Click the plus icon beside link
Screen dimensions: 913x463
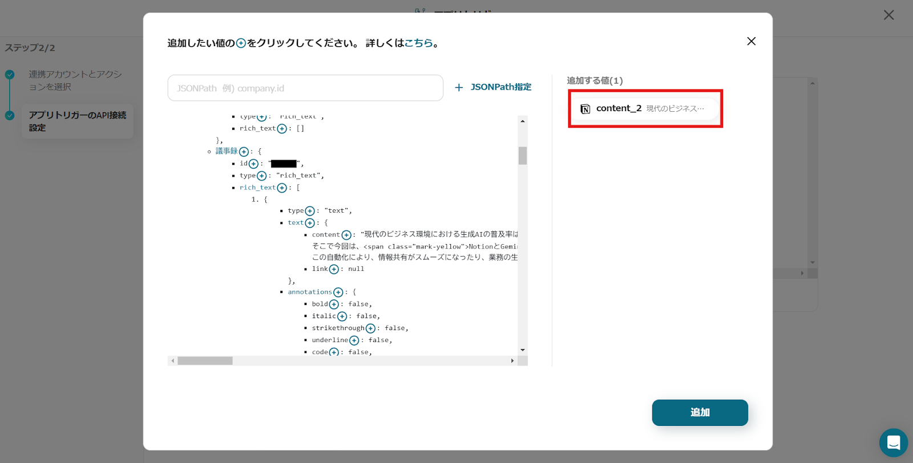click(334, 269)
